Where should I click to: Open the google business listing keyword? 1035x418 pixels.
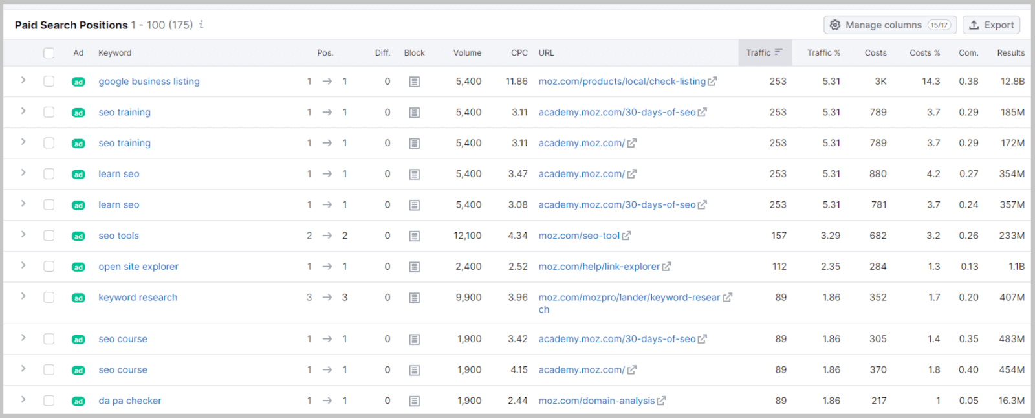pyautogui.click(x=149, y=82)
